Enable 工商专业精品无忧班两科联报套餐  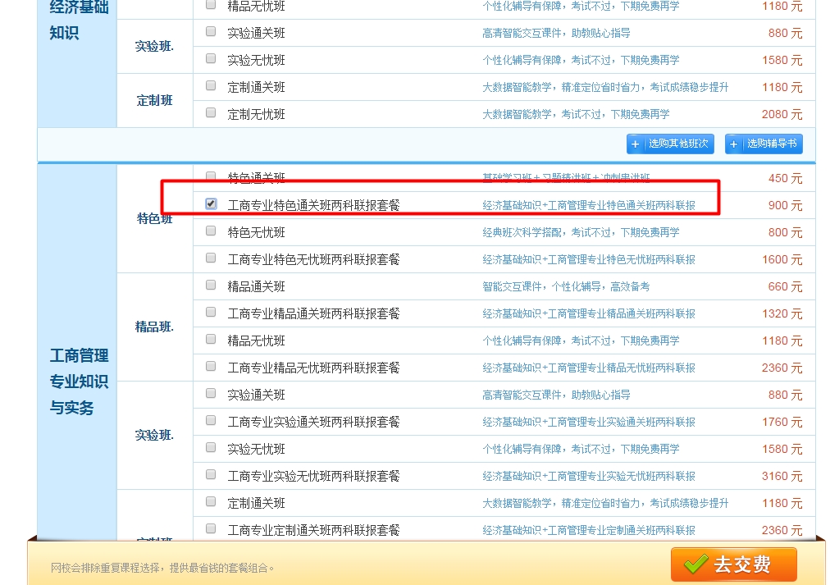(211, 368)
